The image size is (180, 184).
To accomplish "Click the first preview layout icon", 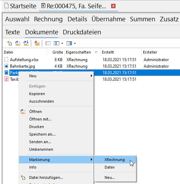I will [48, 43].
